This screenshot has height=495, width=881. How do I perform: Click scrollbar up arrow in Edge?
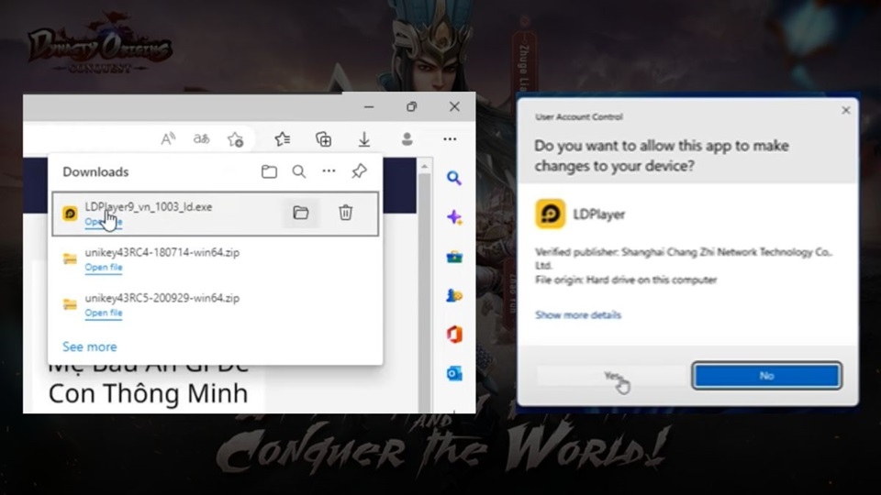(425, 166)
